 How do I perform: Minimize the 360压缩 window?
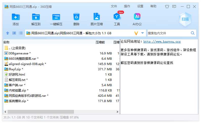point(182,6)
